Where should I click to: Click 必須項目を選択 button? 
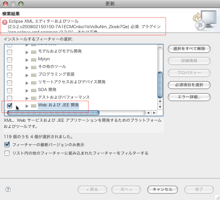point(189,85)
